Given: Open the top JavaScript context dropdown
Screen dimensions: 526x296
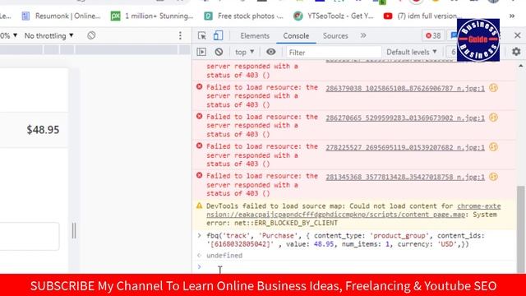Looking at the screenshot, I should pyautogui.click(x=244, y=52).
